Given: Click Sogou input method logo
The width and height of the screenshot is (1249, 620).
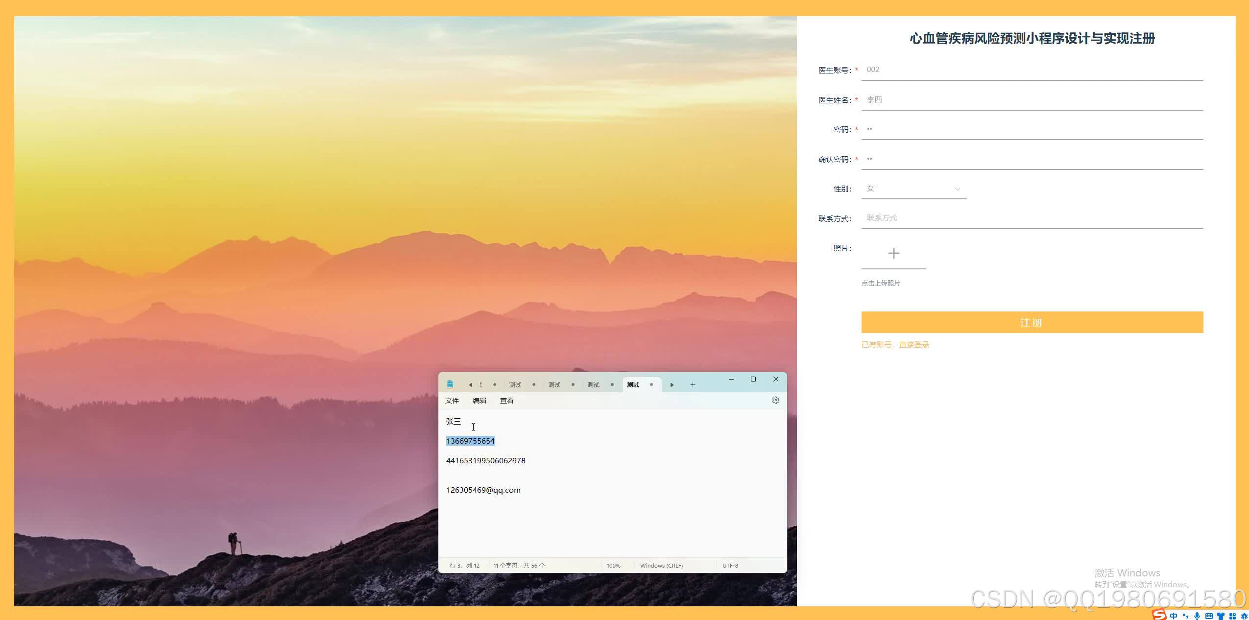Looking at the screenshot, I should click(x=1159, y=615).
